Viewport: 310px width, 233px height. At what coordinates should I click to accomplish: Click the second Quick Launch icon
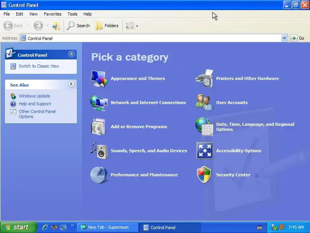54,227
